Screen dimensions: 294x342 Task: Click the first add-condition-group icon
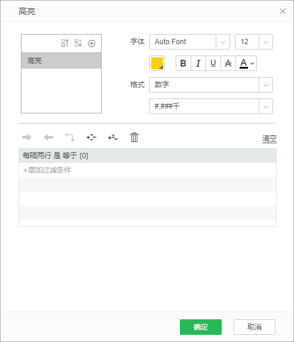[x=91, y=137]
